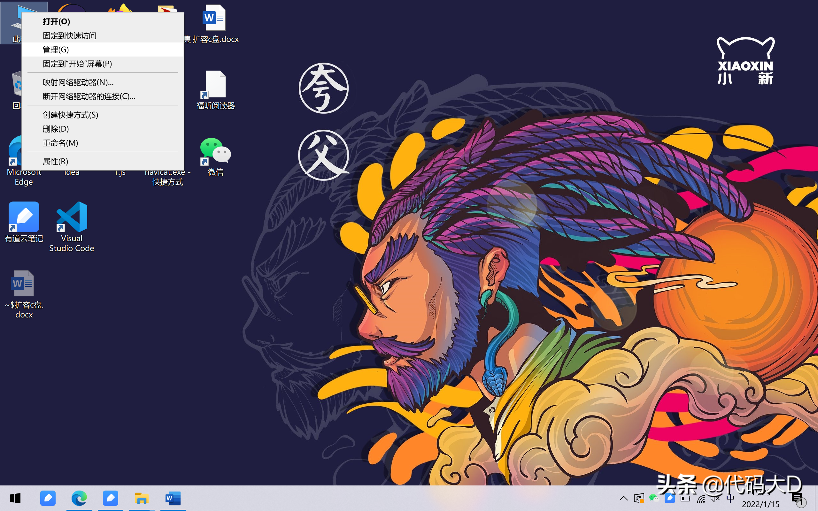Open 属性(R) from the context menu
This screenshot has height=511, width=818.
point(103,162)
